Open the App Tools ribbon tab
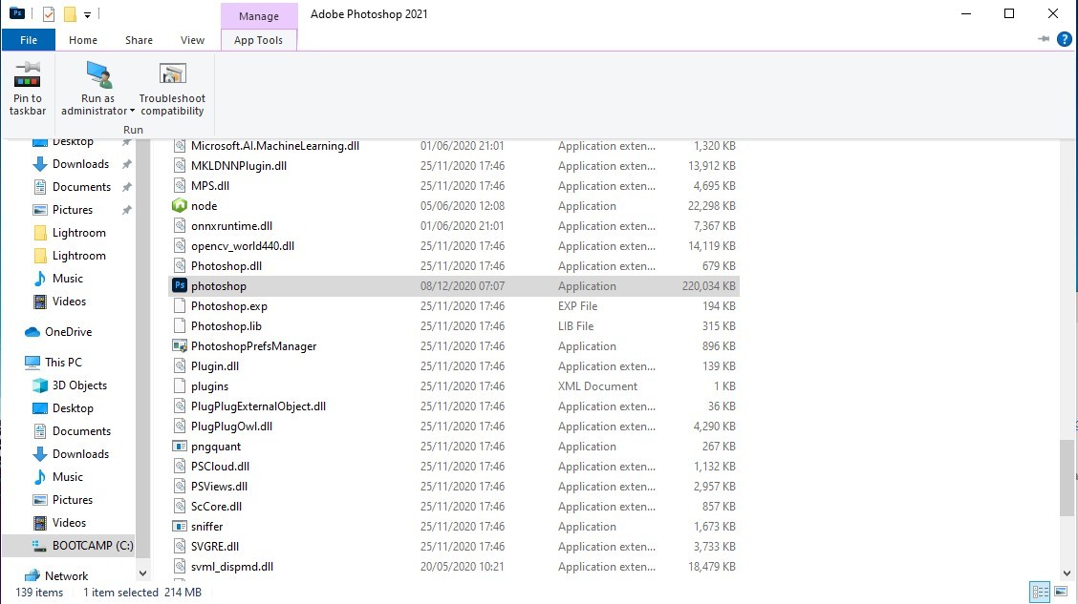 [258, 40]
